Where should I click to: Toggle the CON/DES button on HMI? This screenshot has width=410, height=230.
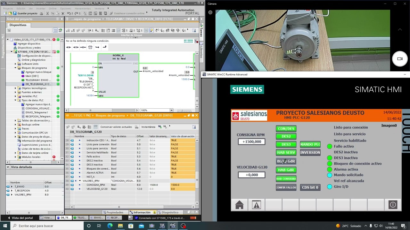pyautogui.click(x=286, y=129)
